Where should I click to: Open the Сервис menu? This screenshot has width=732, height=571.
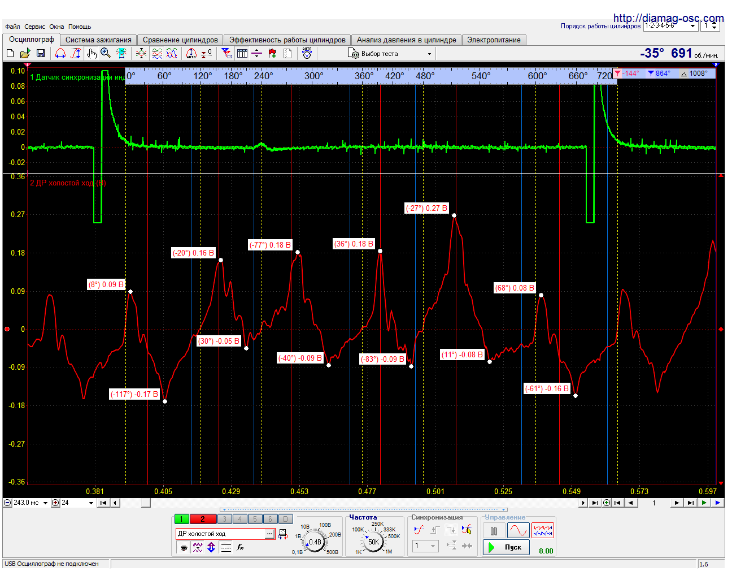(x=35, y=27)
